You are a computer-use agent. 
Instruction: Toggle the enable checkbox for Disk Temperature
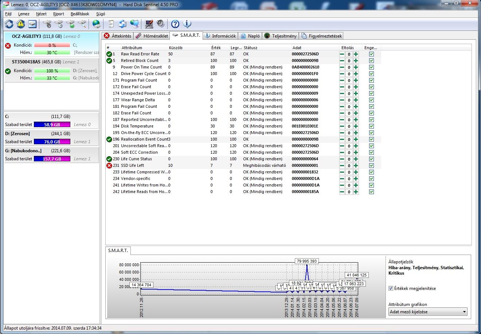pyautogui.click(x=371, y=126)
